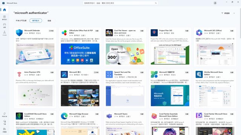Click the filter label with funnel icon
Viewport: 241px width, 135px height.
225,13
